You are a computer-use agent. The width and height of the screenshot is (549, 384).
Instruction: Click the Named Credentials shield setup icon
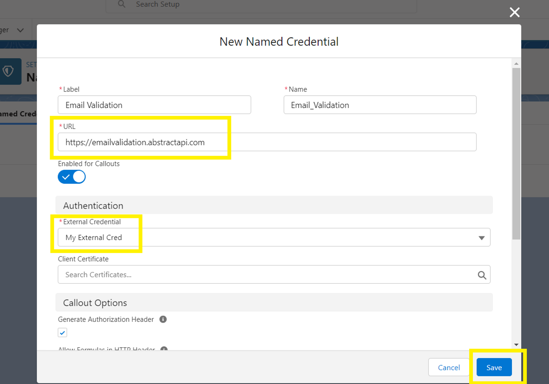(8, 71)
